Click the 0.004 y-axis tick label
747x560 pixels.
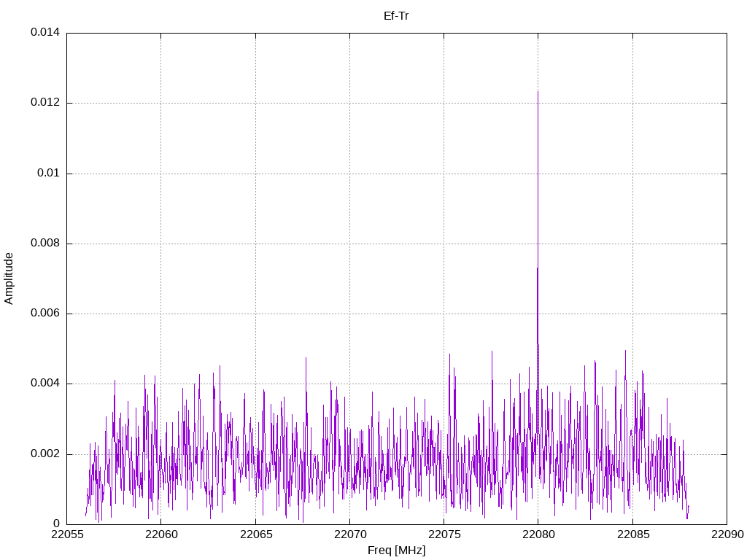pyautogui.click(x=44, y=384)
